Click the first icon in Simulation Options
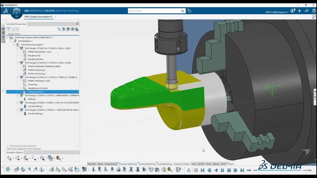 pos(9,158)
